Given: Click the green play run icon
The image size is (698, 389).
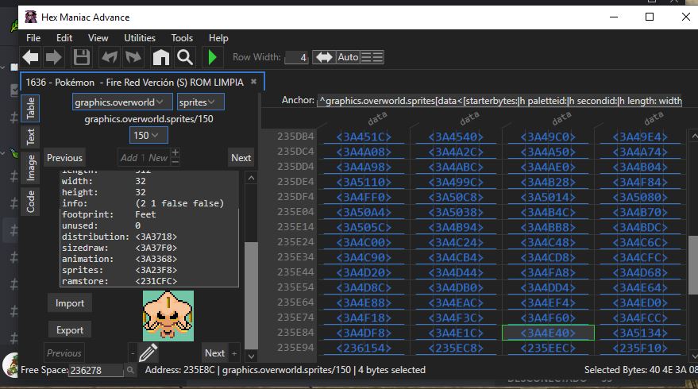Looking at the screenshot, I should click(212, 57).
